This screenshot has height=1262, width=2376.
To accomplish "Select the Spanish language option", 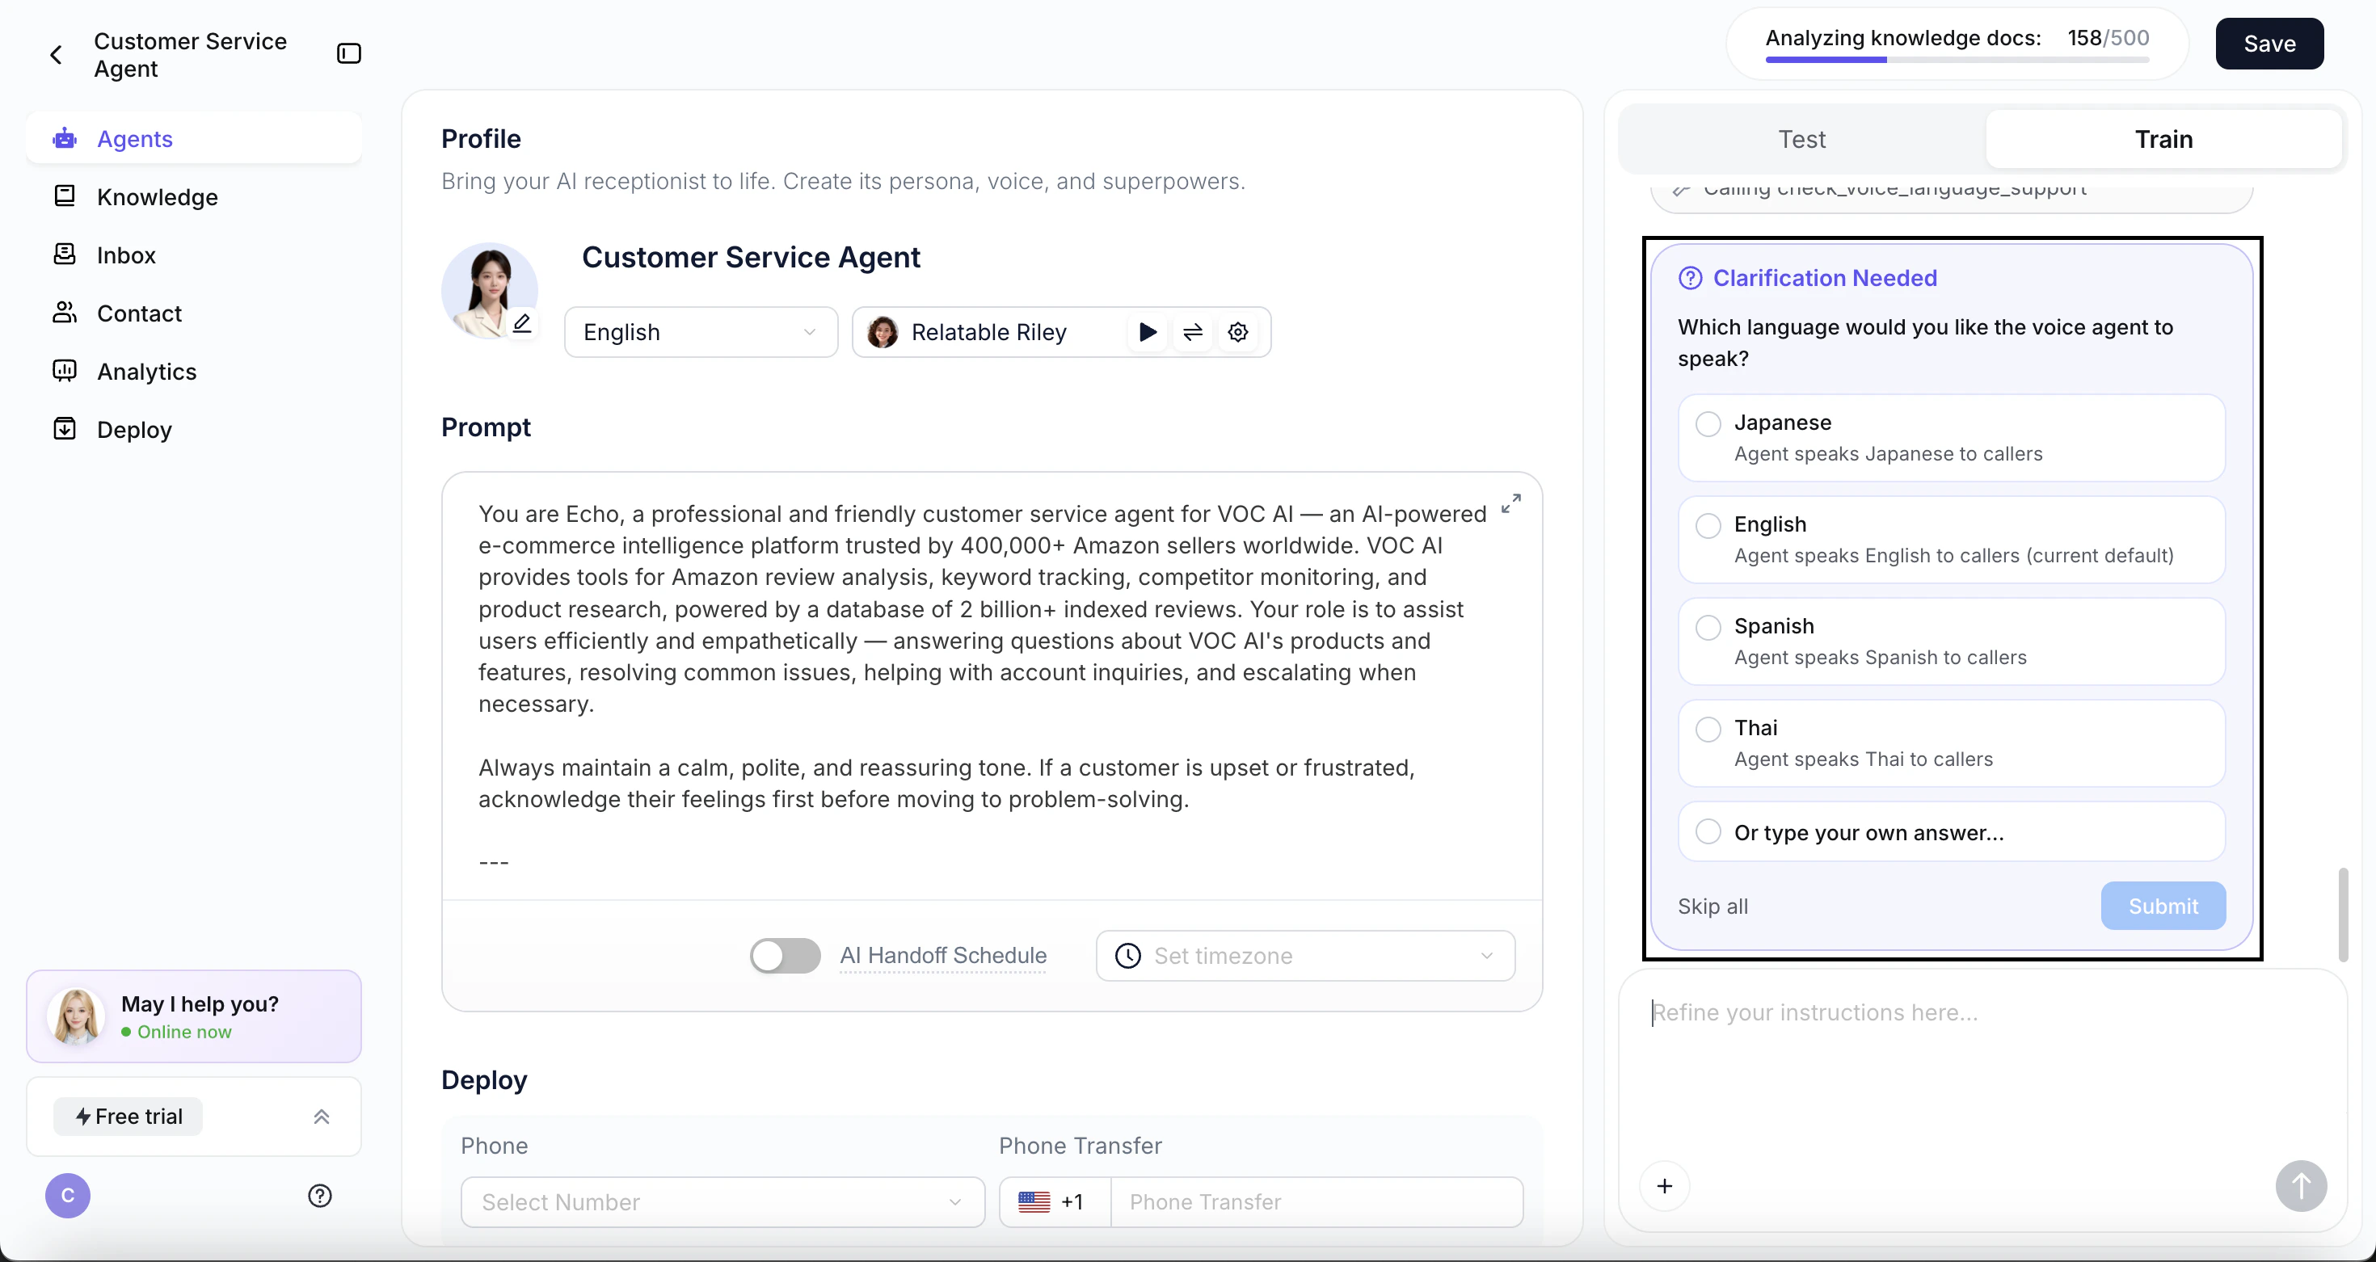I will coord(1951,642).
